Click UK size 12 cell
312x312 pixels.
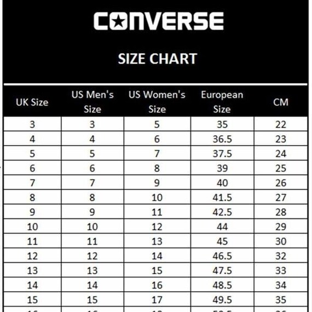point(32,256)
